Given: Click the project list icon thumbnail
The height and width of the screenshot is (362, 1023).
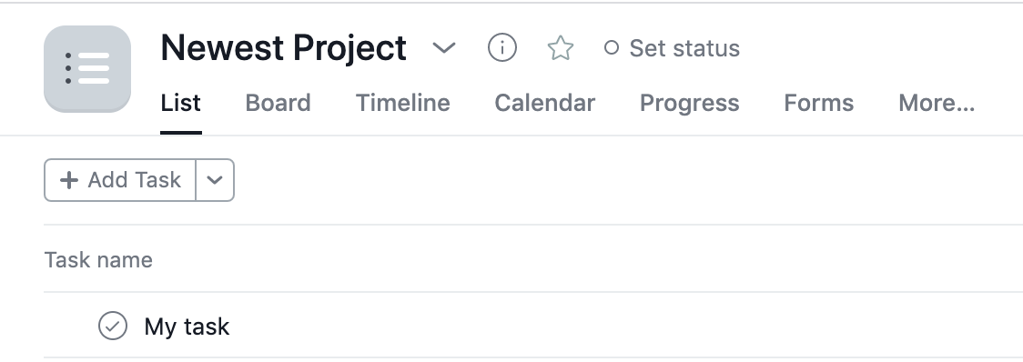Looking at the screenshot, I should coord(87,68).
